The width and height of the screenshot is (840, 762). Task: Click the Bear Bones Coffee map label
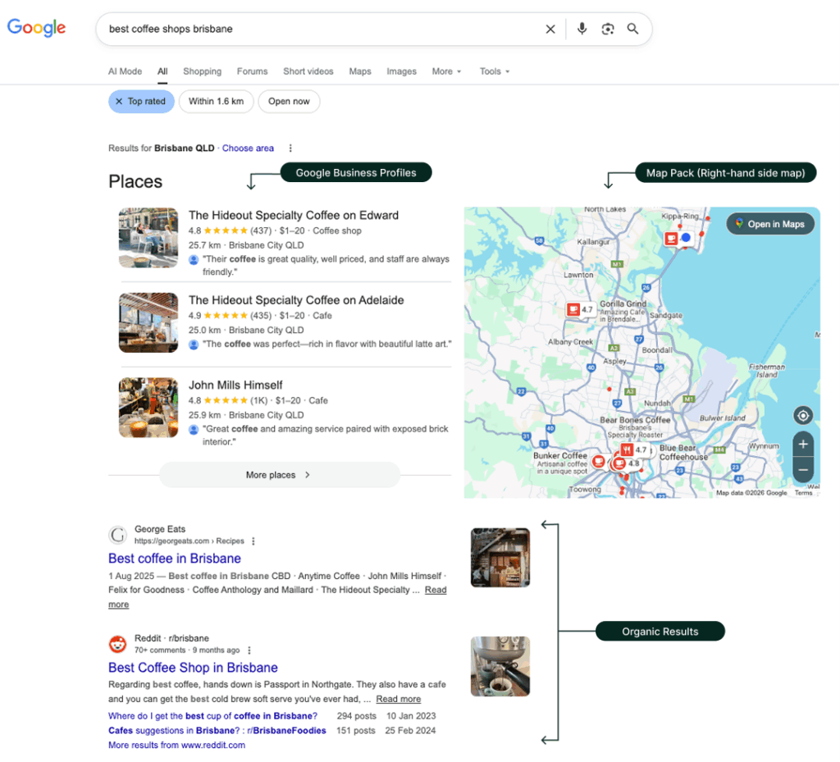pyautogui.click(x=635, y=420)
